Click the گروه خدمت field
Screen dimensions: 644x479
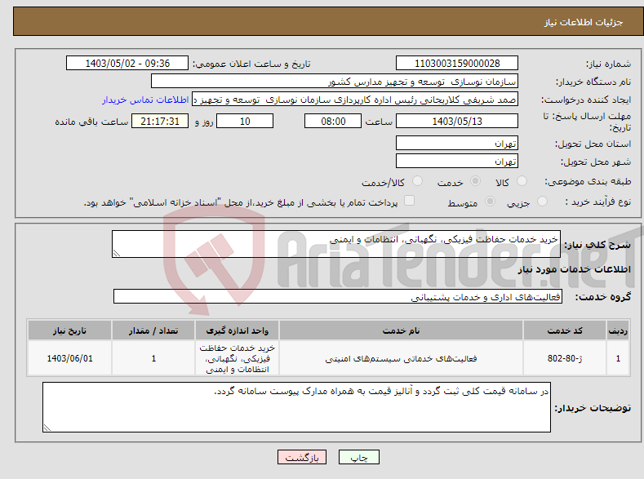point(338,296)
